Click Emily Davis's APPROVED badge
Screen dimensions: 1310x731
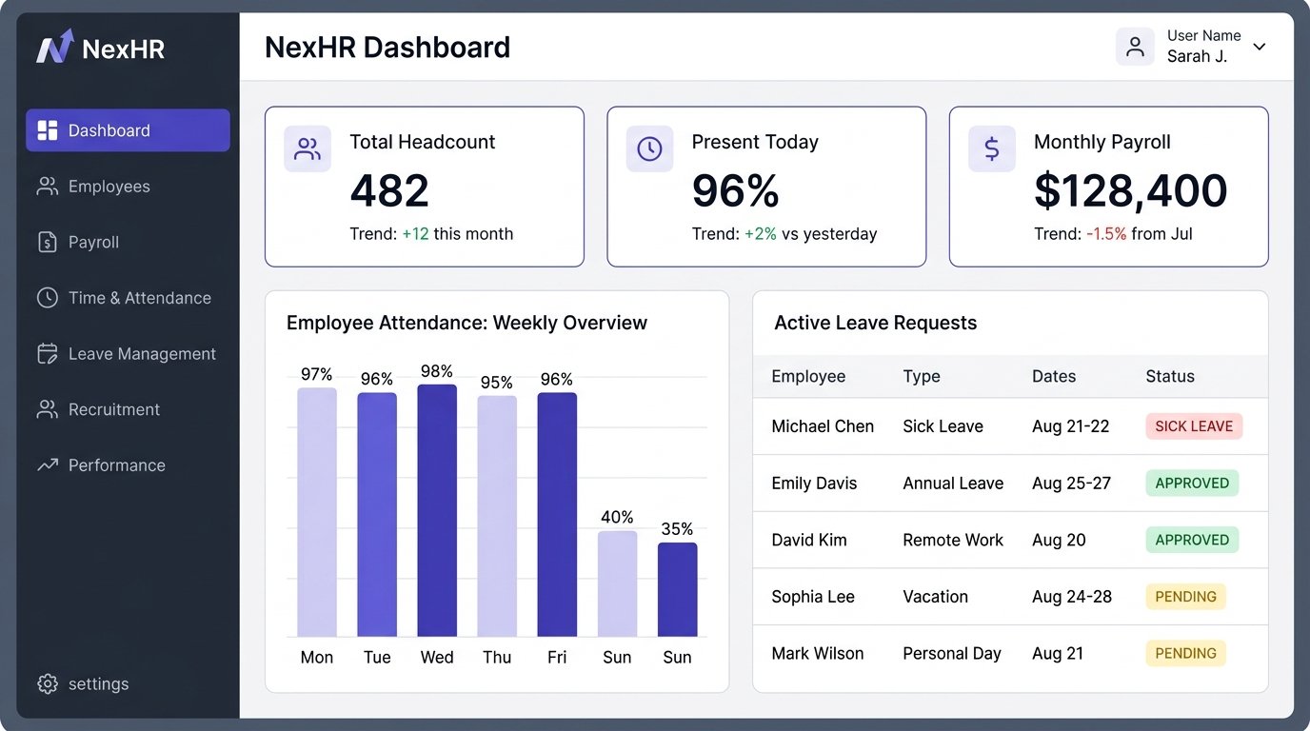tap(1192, 483)
